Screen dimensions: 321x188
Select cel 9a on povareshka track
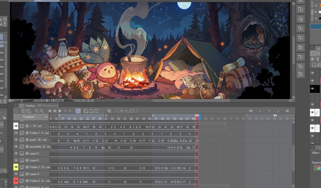(103, 148)
